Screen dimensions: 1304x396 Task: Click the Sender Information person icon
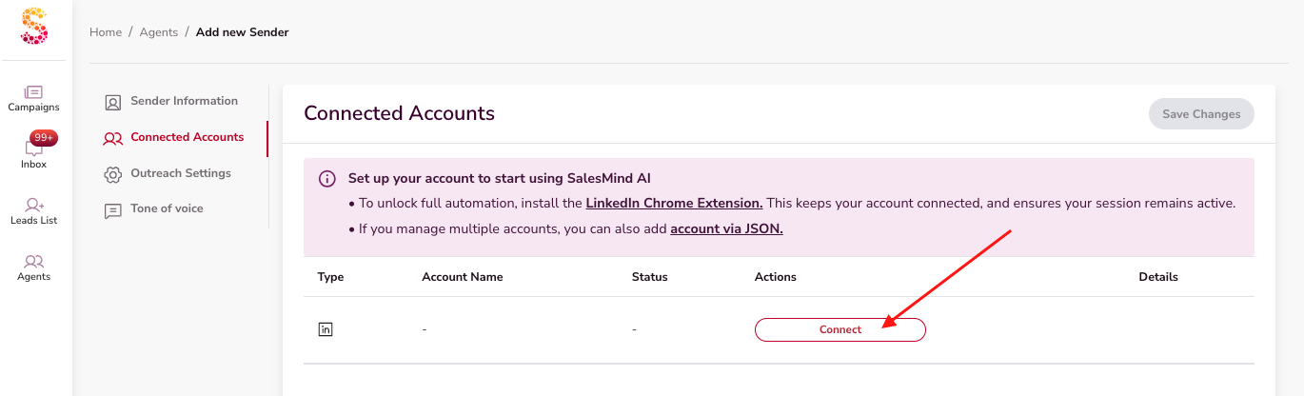tap(112, 102)
